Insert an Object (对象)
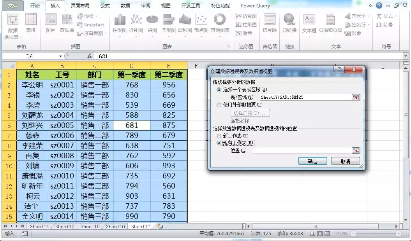Viewport: 411px width, 241px height. [353, 33]
